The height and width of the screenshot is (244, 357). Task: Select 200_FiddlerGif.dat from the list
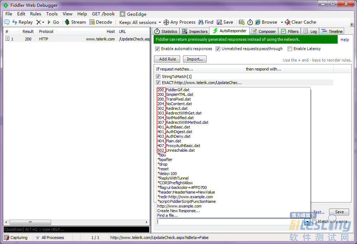(233, 90)
